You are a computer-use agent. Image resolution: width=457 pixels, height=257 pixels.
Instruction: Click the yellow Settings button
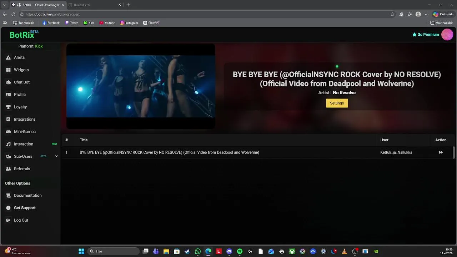[337, 103]
